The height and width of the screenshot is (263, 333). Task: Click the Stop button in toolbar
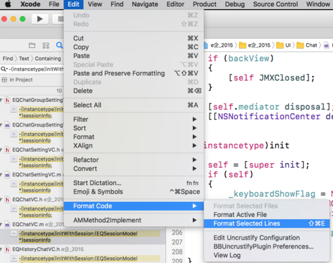click(58, 19)
